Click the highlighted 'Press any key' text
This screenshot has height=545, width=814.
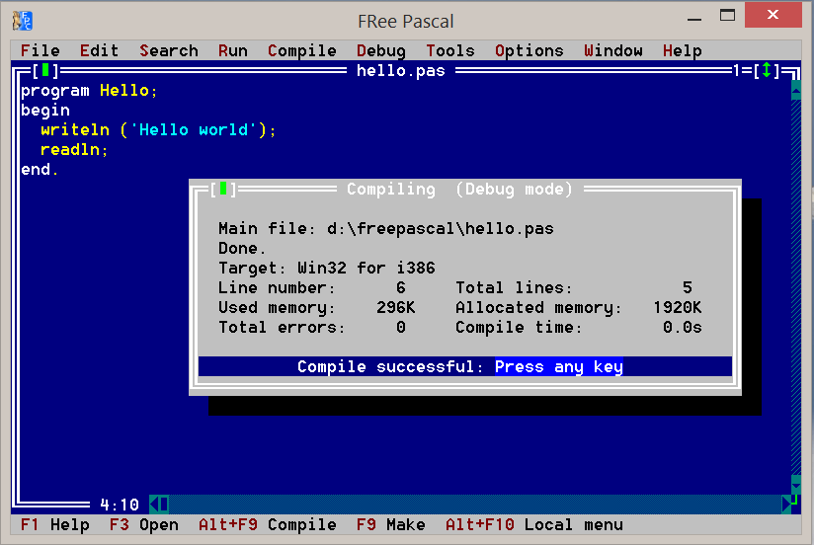[558, 366]
